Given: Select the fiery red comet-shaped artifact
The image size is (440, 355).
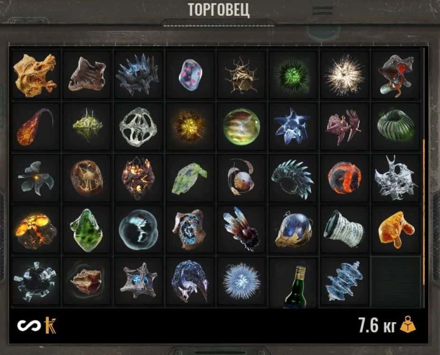Looking at the screenshot, I should click(x=35, y=127).
